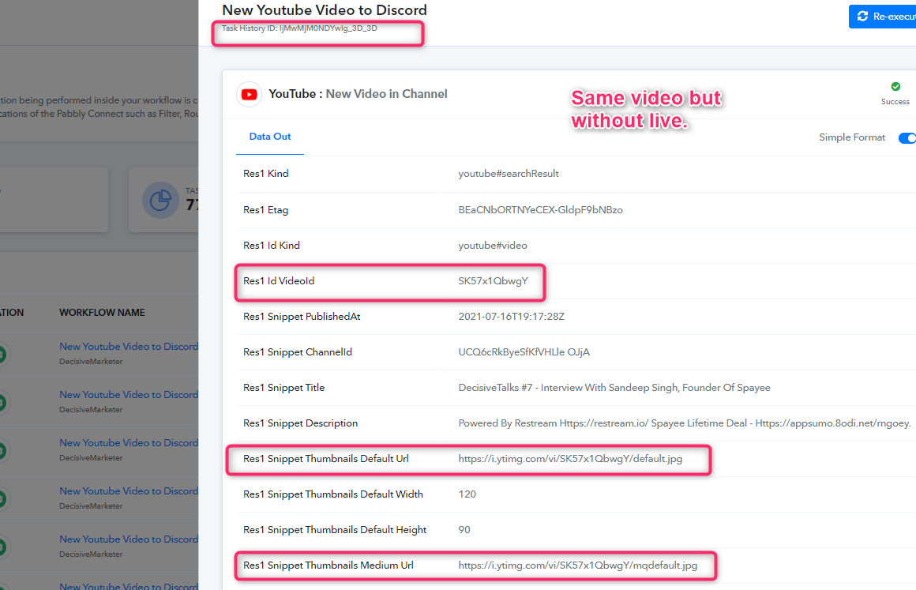Click the 'New Youtube Video to Discord' panel title
916x590 pixels.
325,10
